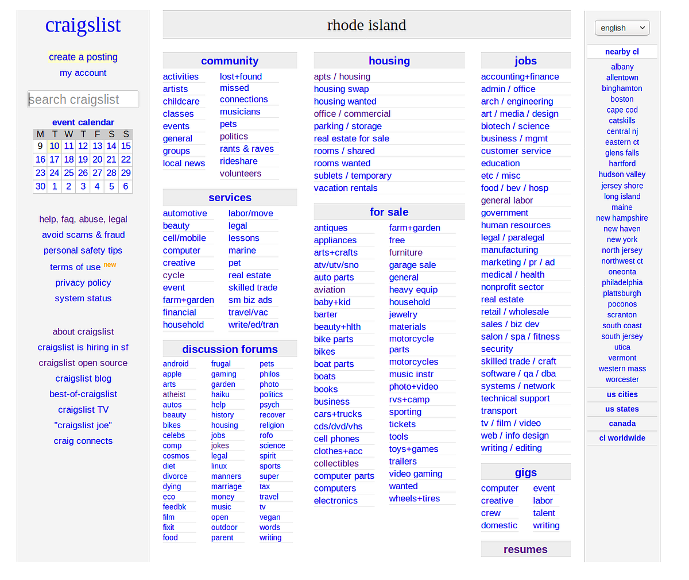The height and width of the screenshot is (580, 689).
Task: Open the worcester nearby site
Action: [x=622, y=379]
